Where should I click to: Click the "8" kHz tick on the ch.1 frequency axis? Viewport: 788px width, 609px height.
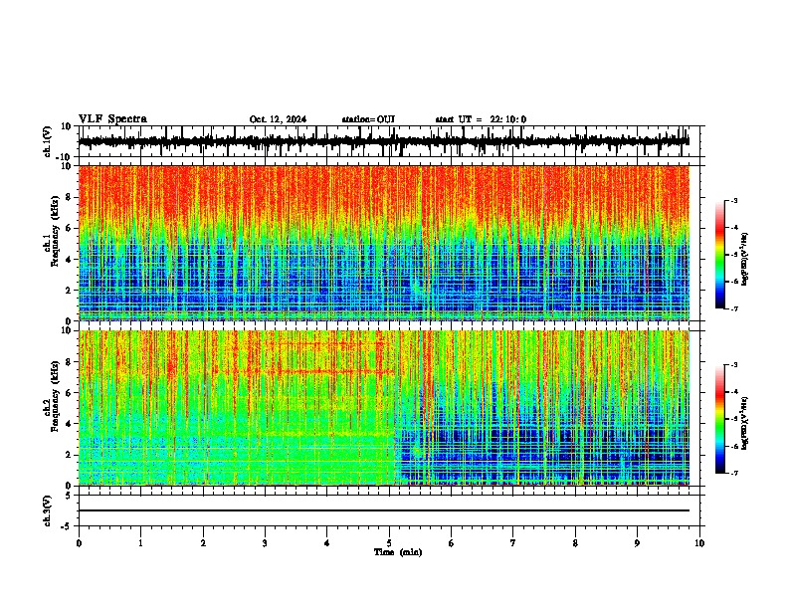tap(70, 197)
